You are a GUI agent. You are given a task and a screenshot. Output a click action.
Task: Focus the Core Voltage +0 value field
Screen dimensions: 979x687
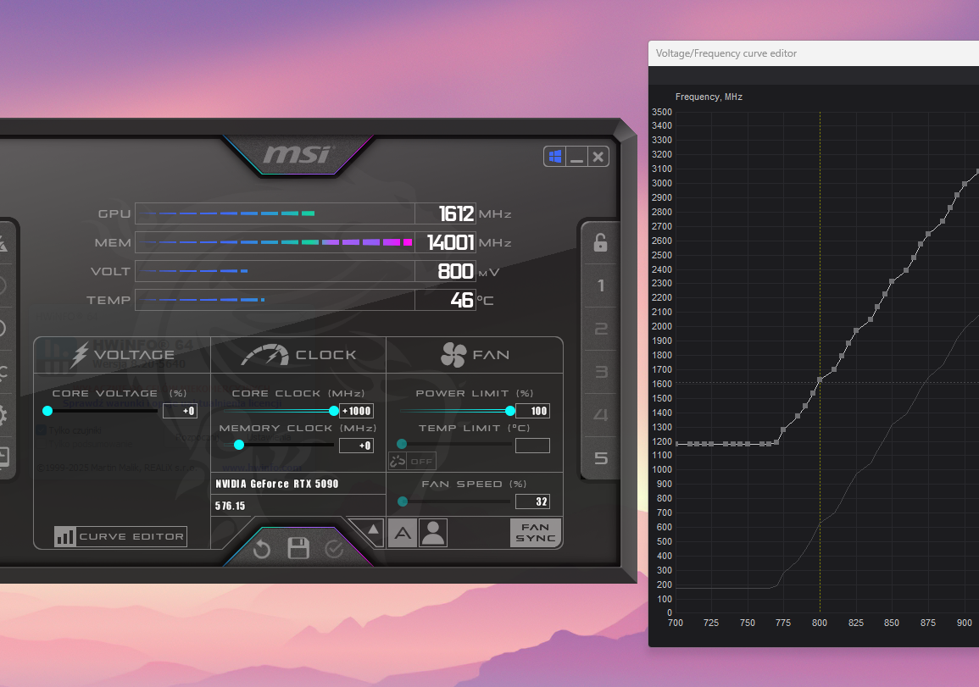180,411
